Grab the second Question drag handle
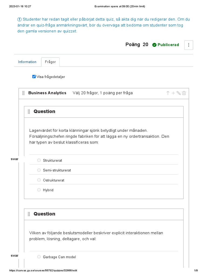Viewport: 207px width, 277px height. point(29,214)
